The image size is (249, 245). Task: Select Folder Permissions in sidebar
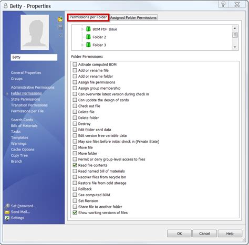point(26,93)
